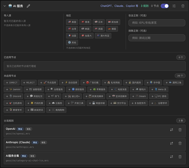
Task: Select the 日本 region chip
Action: pos(99,22)
